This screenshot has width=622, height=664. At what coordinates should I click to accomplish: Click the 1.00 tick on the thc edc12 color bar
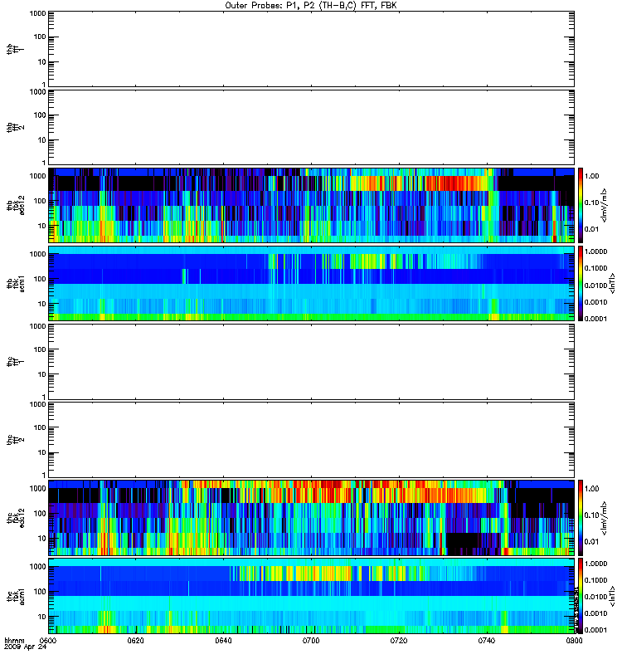point(592,489)
